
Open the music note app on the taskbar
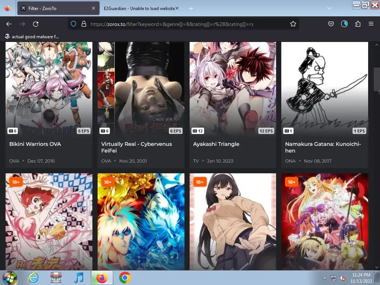(x=79, y=278)
